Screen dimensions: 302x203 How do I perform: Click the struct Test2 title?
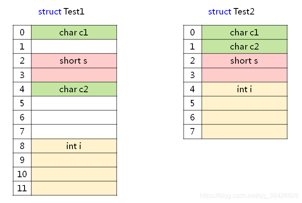(x=231, y=12)
